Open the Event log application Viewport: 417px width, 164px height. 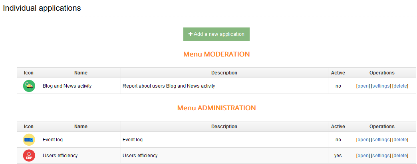363,140
